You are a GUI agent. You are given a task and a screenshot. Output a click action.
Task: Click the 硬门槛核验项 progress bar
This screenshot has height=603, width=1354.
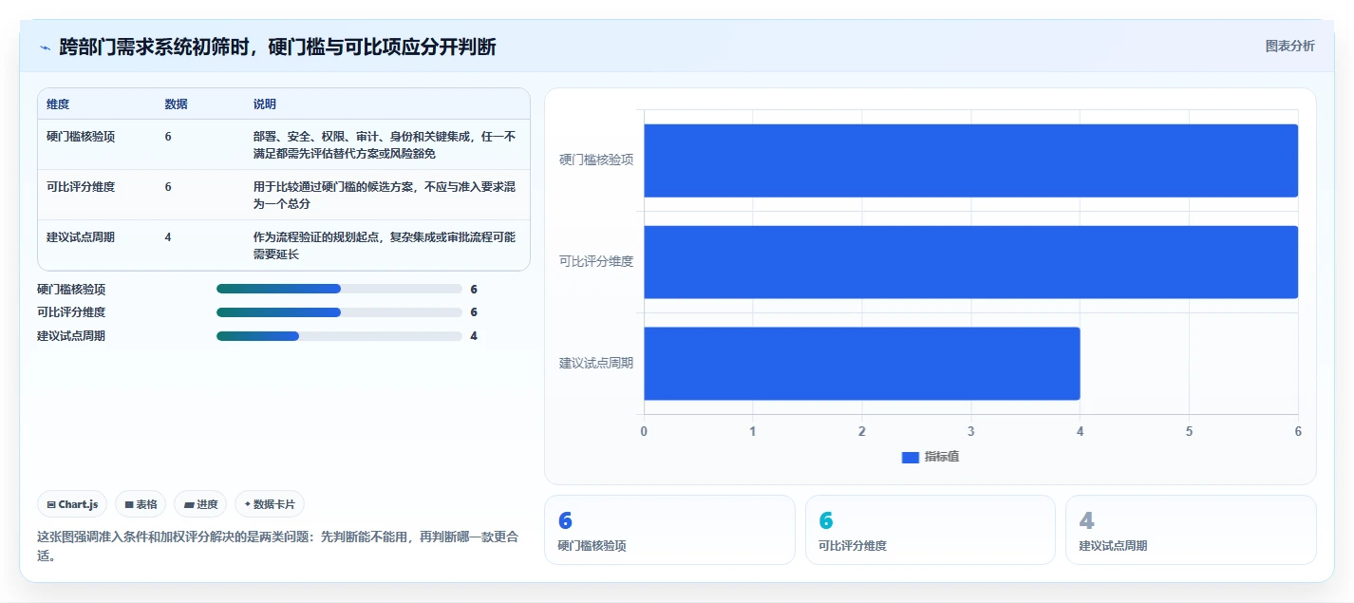(339, 289)
